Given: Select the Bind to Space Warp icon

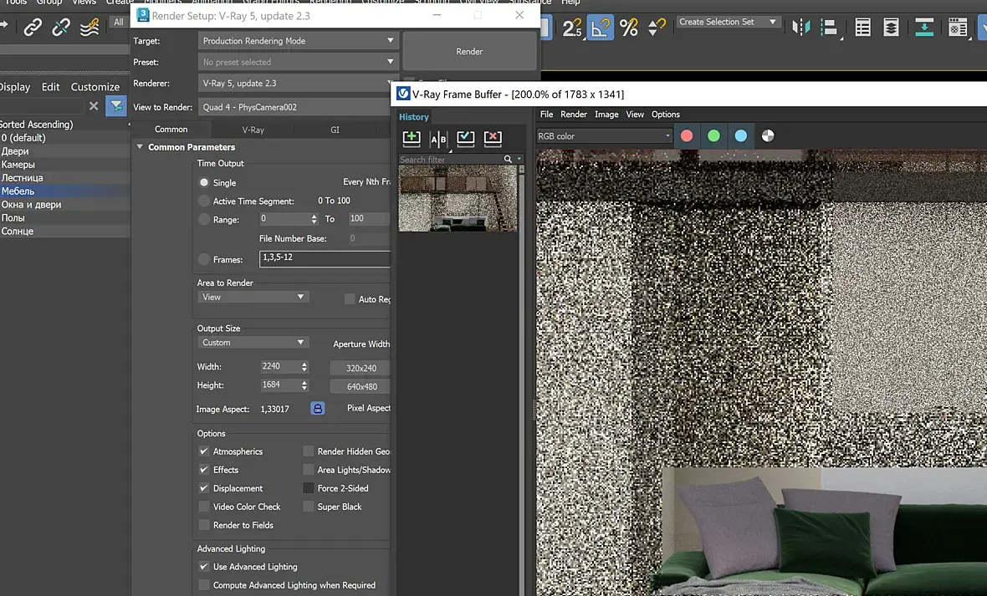Looking at the screenshot, I should click(x=89, y=28).
